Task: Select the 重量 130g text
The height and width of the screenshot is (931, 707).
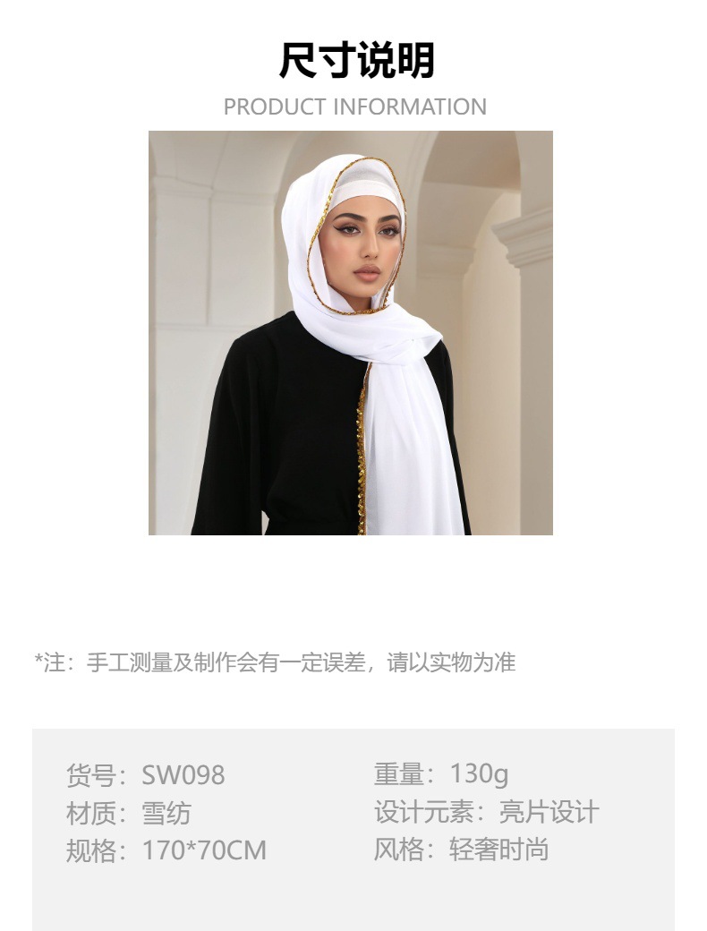Action: 441,773
